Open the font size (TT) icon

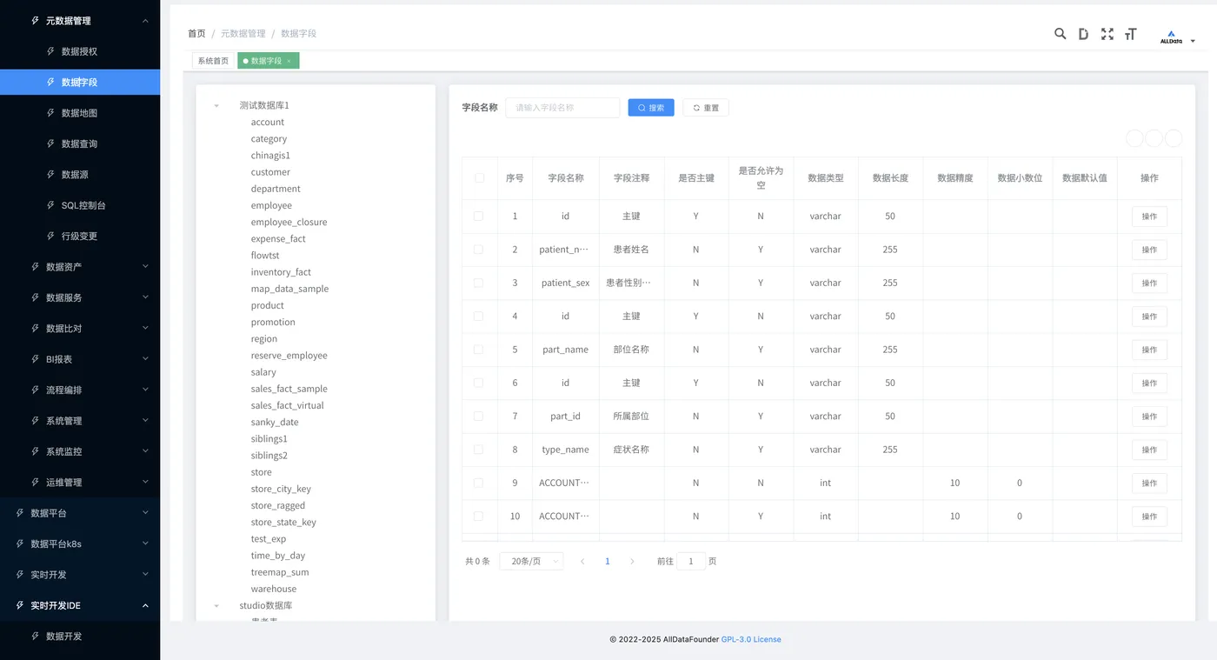tap(1130, 34)
